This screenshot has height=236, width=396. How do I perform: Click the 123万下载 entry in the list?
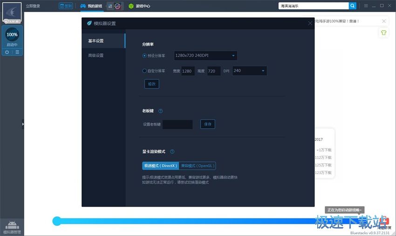tap(323, 173)
